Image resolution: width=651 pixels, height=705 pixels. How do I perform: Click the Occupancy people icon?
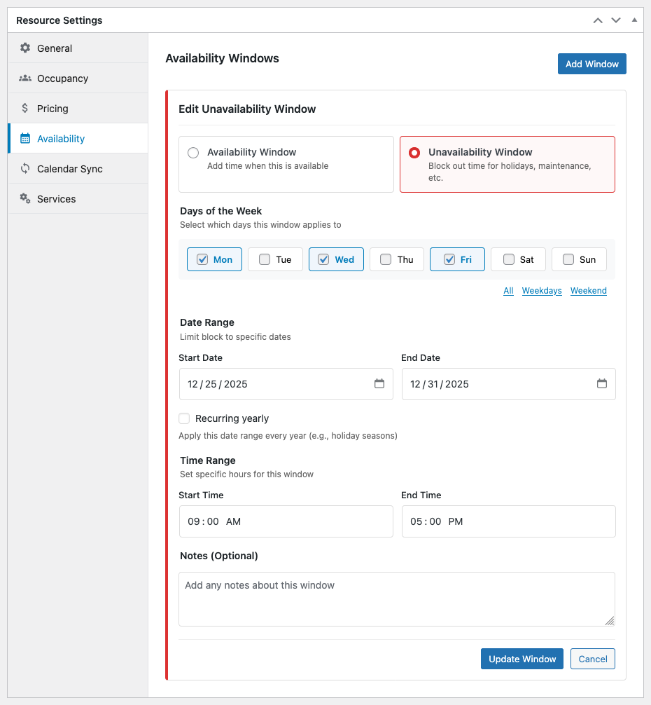tap(25, 78)
